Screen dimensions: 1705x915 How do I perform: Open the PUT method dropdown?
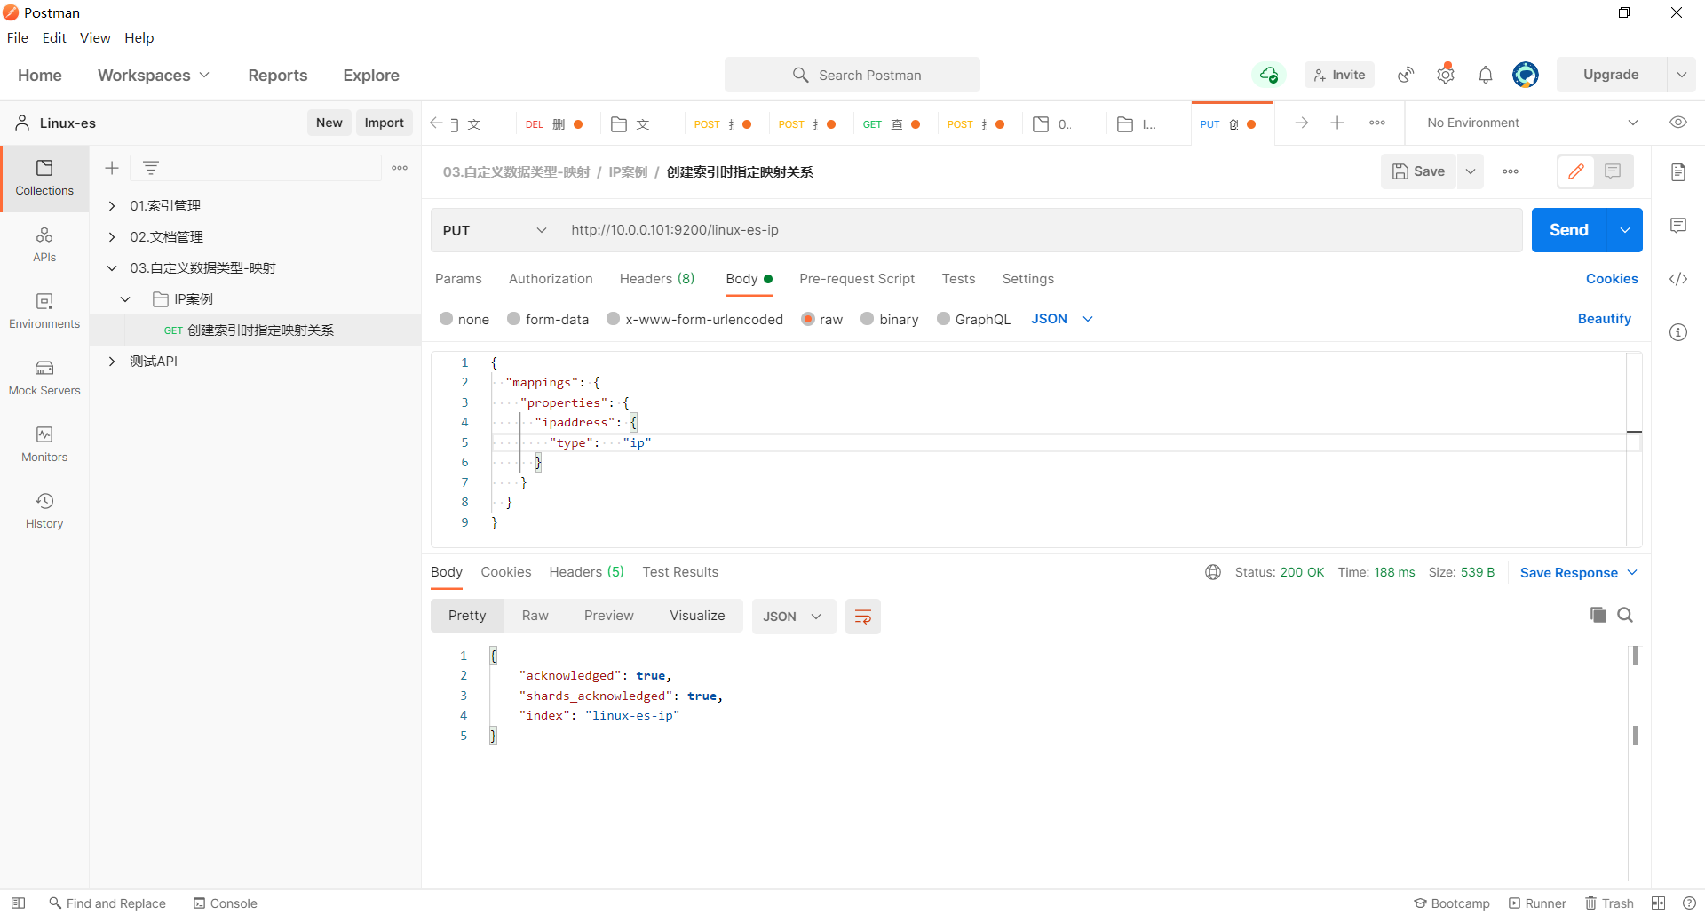tap(495, 230)
